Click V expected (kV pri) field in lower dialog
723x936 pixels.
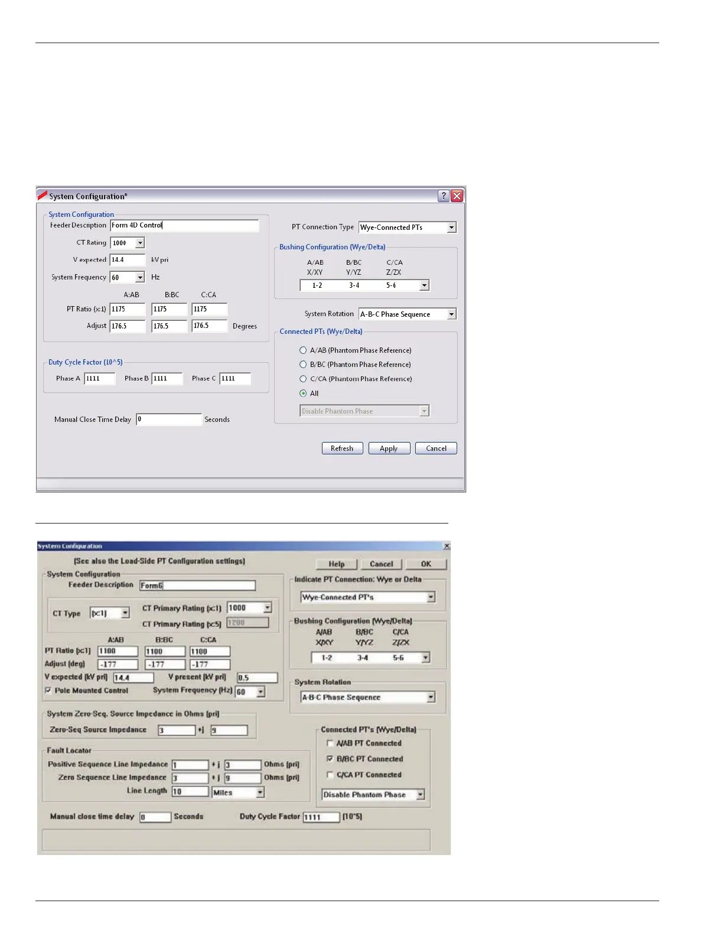[x=133, y=678]
